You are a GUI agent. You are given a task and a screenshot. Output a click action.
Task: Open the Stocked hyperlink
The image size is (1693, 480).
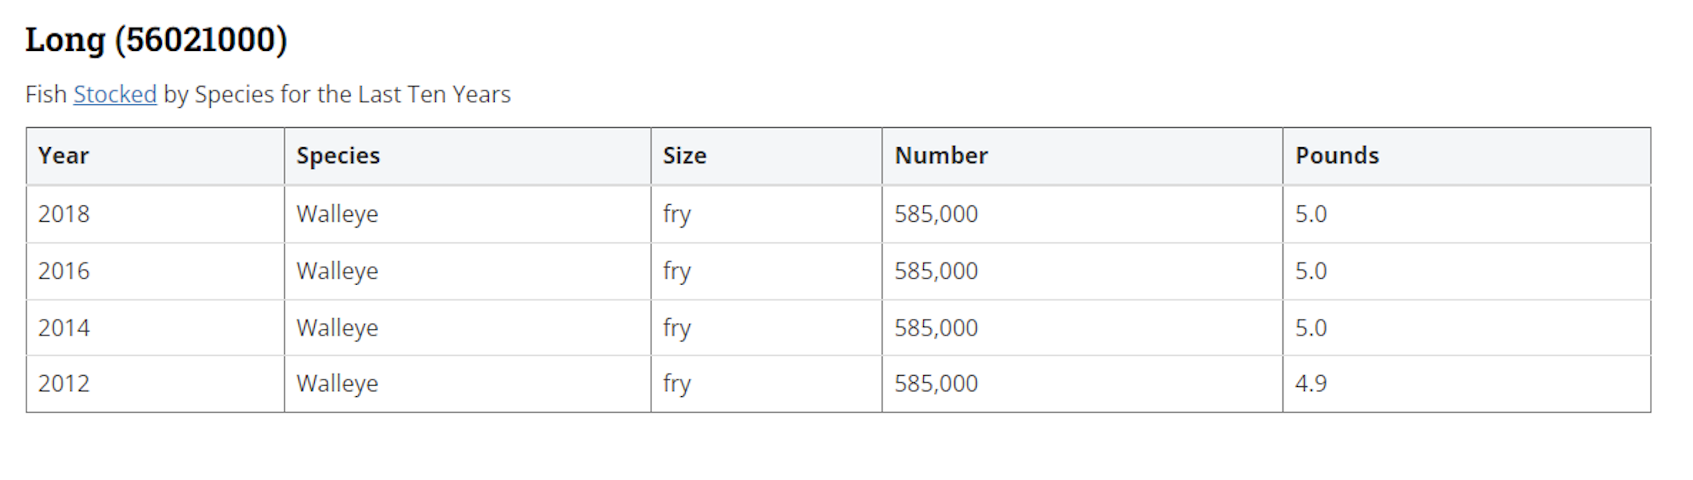click(115, 94)
